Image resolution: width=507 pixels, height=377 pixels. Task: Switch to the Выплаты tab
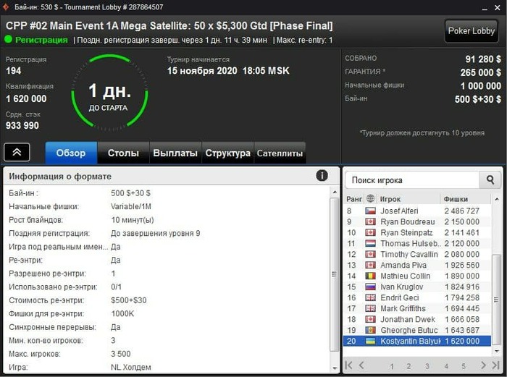[175, 153]
